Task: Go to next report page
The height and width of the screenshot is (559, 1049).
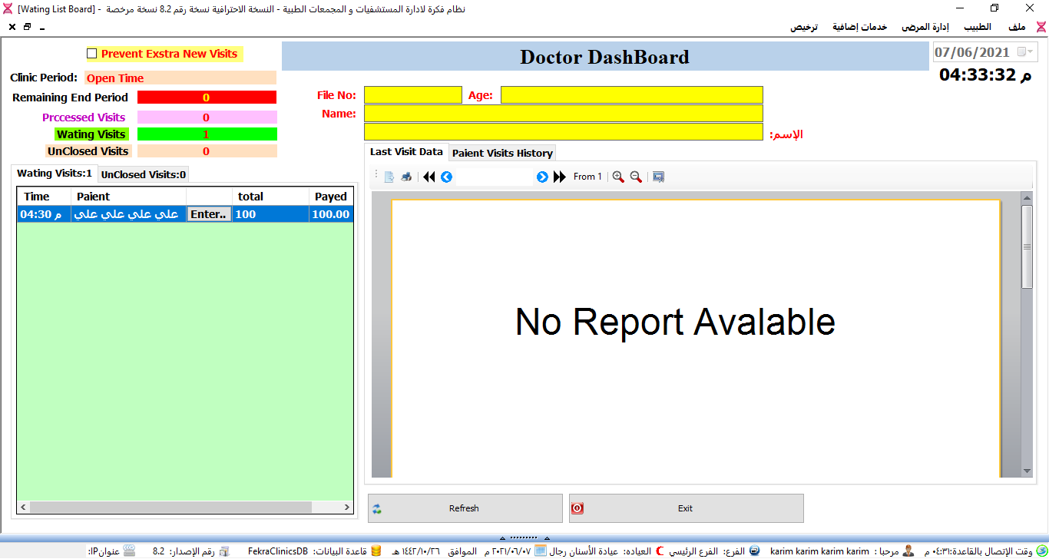Action: pyautogui.click(x=542, y=177)
